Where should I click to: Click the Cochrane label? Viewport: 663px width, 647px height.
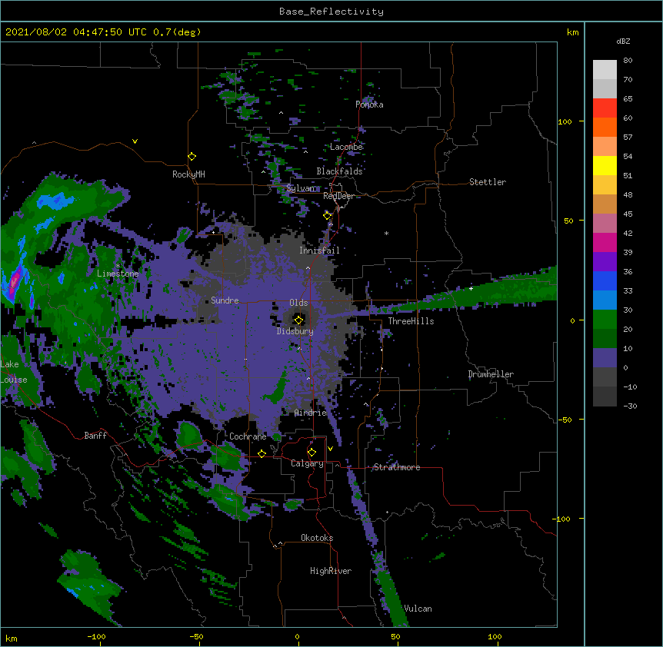[248, 436]
